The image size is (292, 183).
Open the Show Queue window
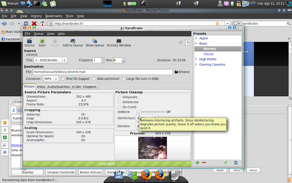click(x=95, y=42)
